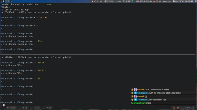Click the tmux pane divider line
This screenshot has width=197, height=110.
[x=98, y=55]
